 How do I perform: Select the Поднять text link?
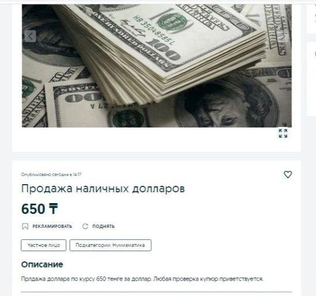tap(103, 226)
